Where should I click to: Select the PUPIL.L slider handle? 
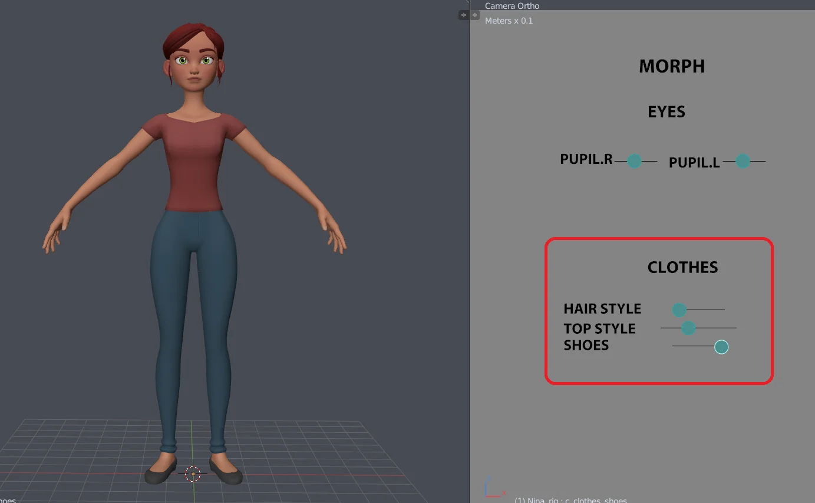click(x=743, y=160)
